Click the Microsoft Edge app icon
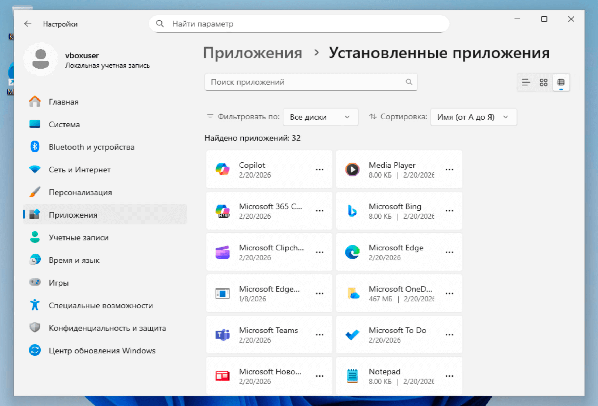The height and width of the screenshot is (406, 598). coord(352,252)
